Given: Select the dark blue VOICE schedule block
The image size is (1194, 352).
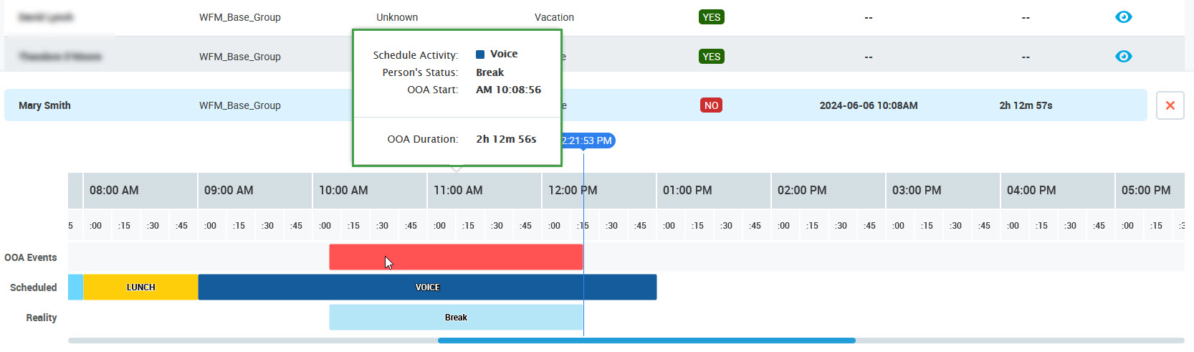Looking at the screenshot, I should coord(427,287).
